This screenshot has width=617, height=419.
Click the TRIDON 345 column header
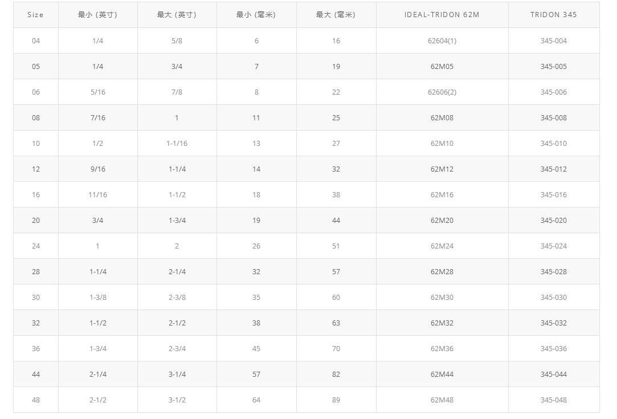(x=553, y=15)
